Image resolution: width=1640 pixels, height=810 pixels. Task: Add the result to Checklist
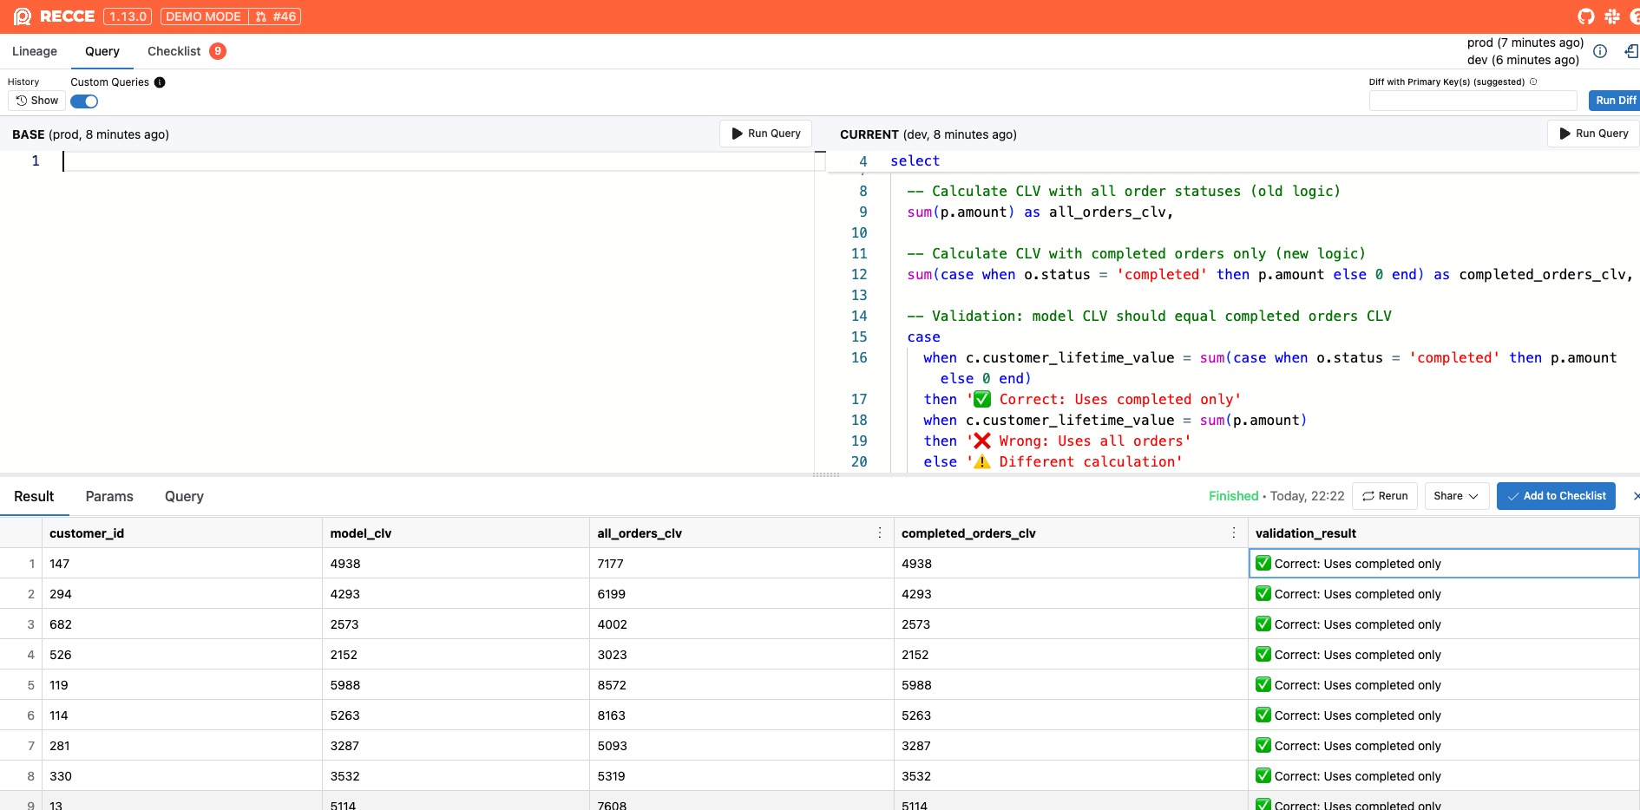1556,496
